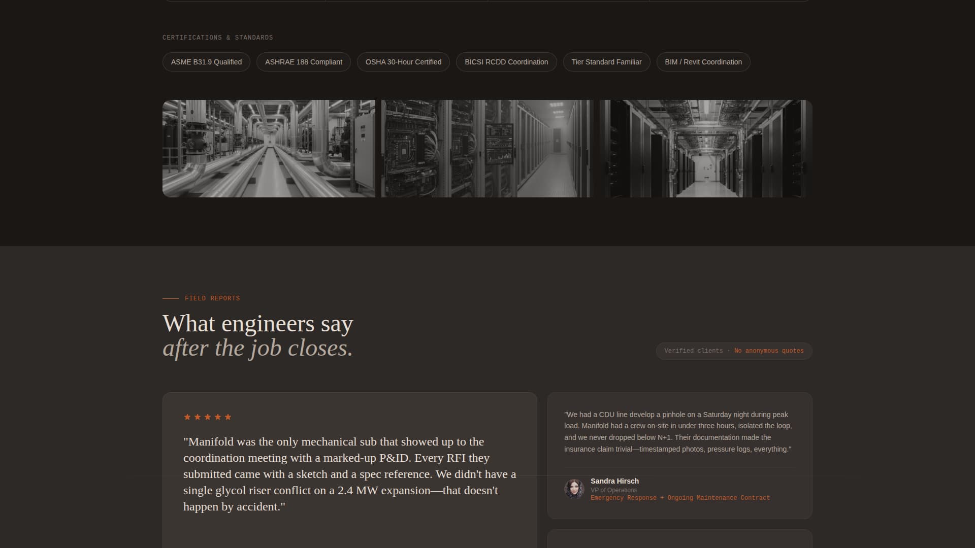The image size is (975, 548).
Task: Click the ASME B31.9 Qualified badge
Action: click(x=206, y=62)
